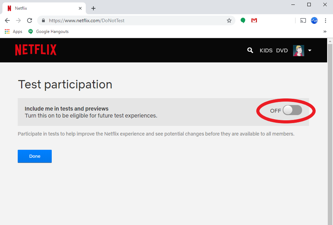Open the DVD link in header
Viewport: 333px width, 225px height.
[282, 51]
